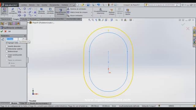Switch to the Operaciones tab

click(6, 19)
